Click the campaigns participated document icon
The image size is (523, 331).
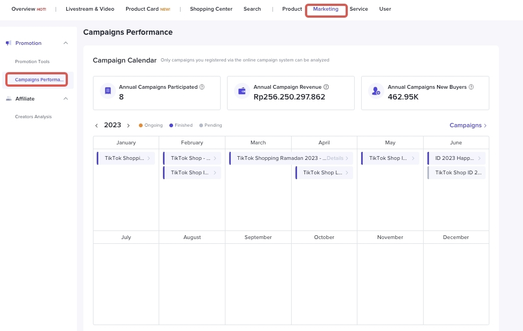point(108,91)
